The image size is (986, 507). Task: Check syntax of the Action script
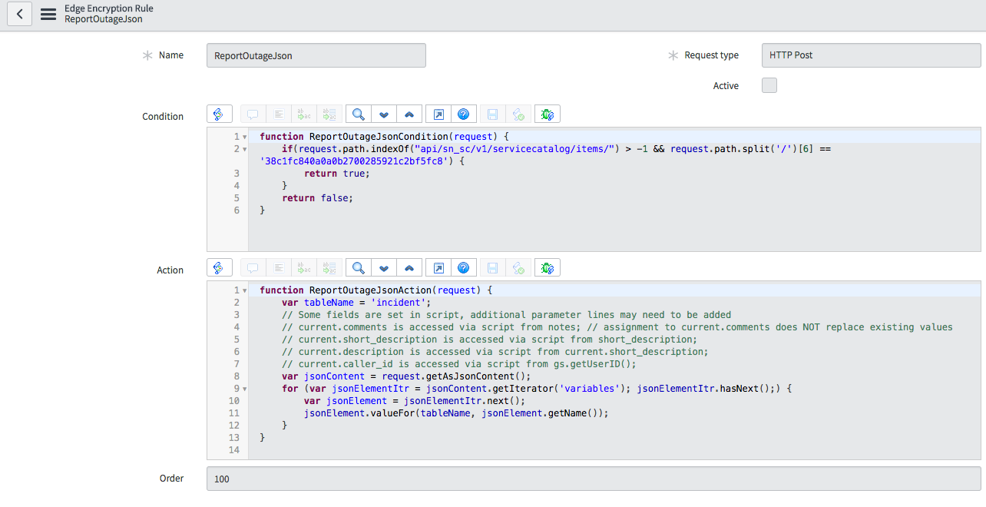518,267
